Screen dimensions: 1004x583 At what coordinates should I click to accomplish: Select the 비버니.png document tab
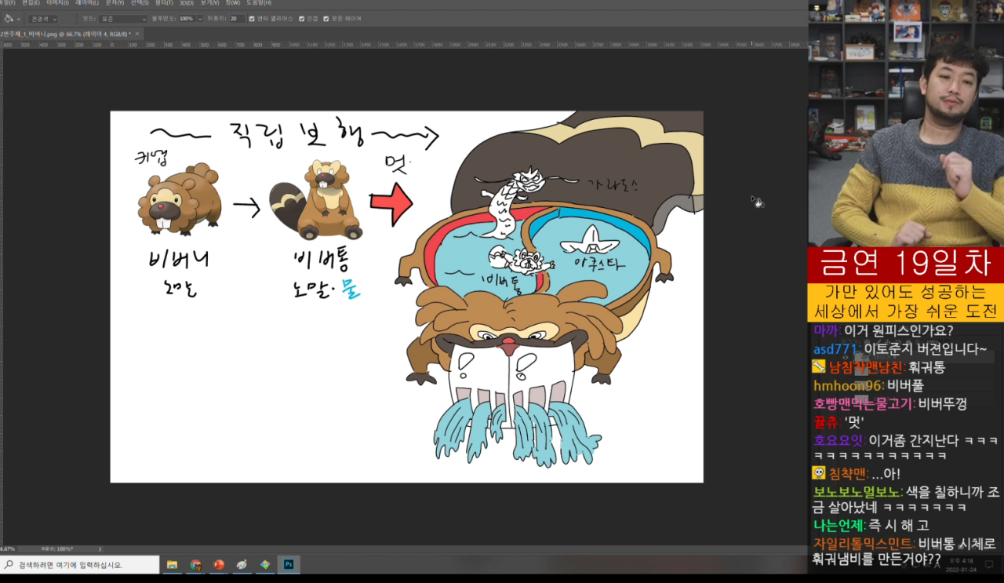click(x=66, y=34)
